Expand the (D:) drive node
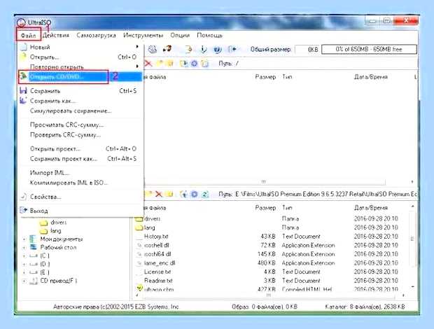 24,264
